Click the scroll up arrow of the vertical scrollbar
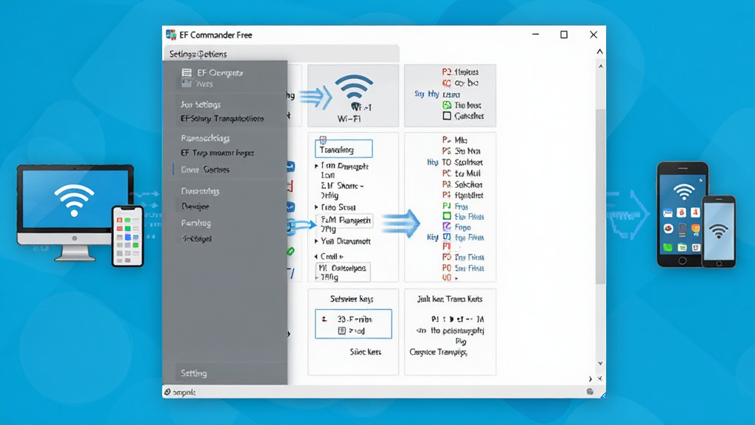 tap(600, 66)
